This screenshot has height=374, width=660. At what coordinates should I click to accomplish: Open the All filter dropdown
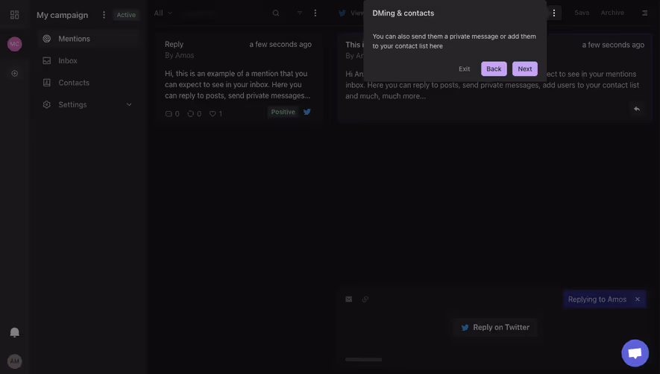point(163,13)
